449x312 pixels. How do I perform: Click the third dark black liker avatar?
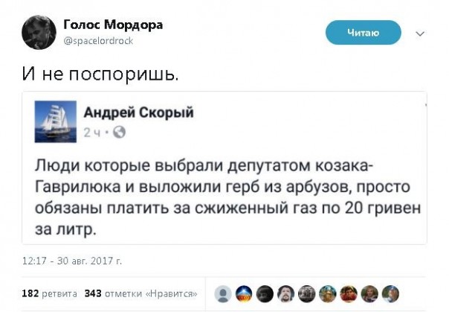(x=265, y=294)
